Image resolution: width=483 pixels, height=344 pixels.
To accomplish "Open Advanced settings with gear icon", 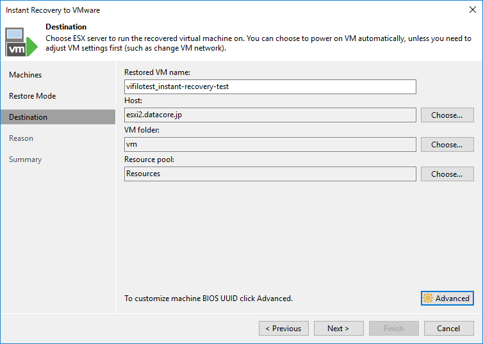I will (x=447, y=299).
